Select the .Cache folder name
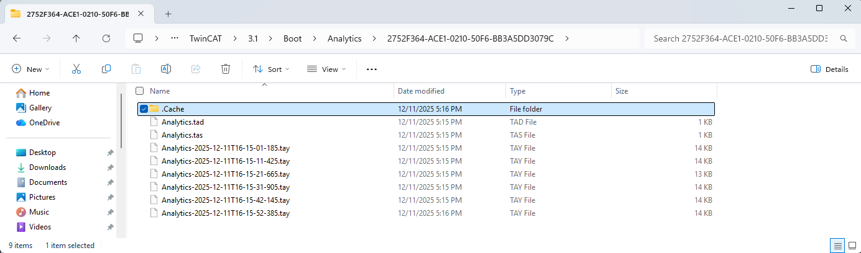Viewport: 861px width, 253px height. click(x=173, y=109)
